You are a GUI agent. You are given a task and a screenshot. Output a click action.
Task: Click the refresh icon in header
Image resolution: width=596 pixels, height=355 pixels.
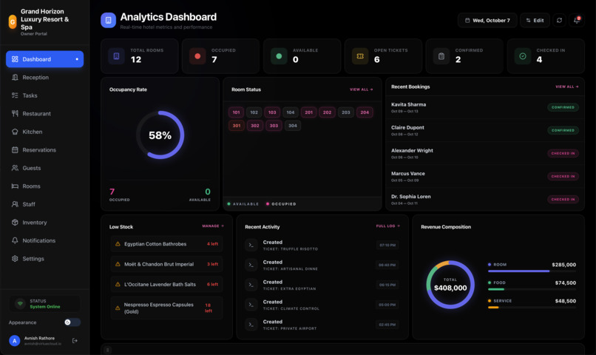(559, 20)
